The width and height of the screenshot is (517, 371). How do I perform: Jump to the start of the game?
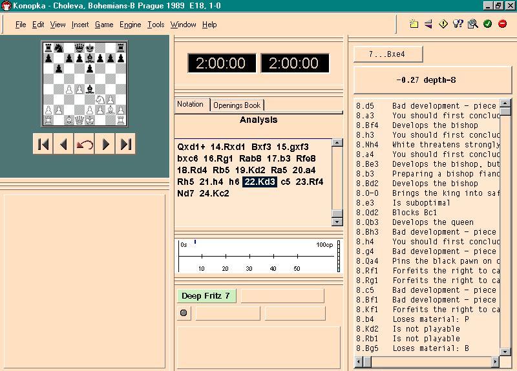point(43,144)
